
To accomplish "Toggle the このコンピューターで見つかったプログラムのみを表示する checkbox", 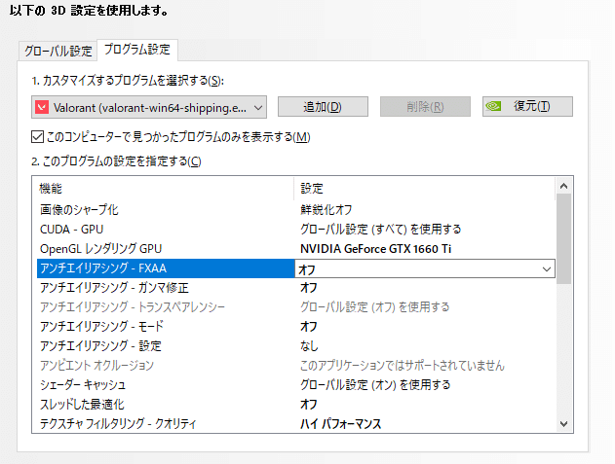I will click(37, 137).
